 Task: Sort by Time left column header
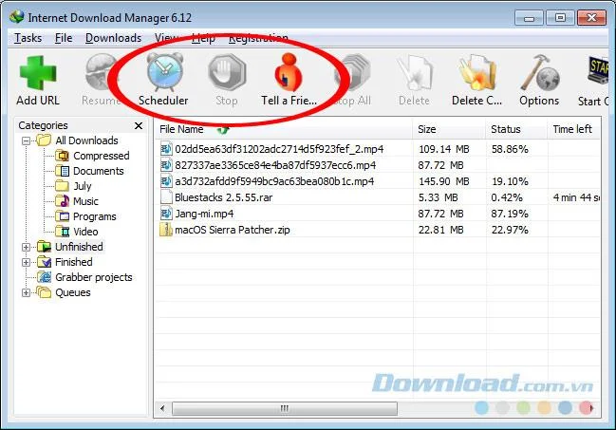pyautogui.click(x=574, y=129)
